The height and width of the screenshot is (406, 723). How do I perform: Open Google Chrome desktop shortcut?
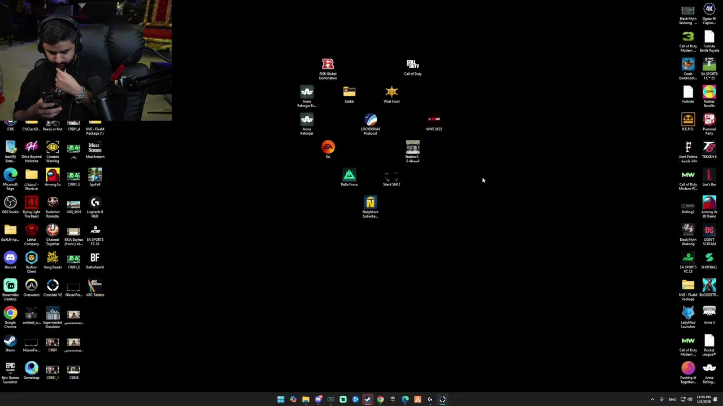10,317
